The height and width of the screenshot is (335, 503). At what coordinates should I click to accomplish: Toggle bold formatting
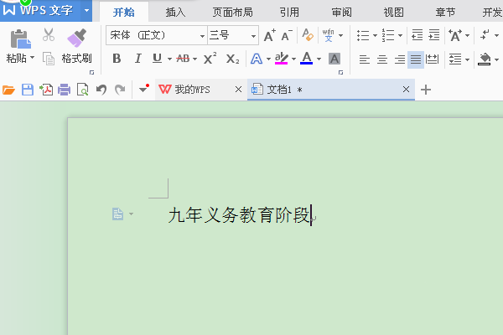[117, 59]
